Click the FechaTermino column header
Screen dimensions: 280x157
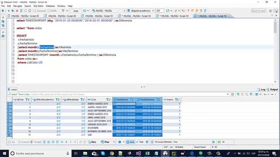point(149,100)
